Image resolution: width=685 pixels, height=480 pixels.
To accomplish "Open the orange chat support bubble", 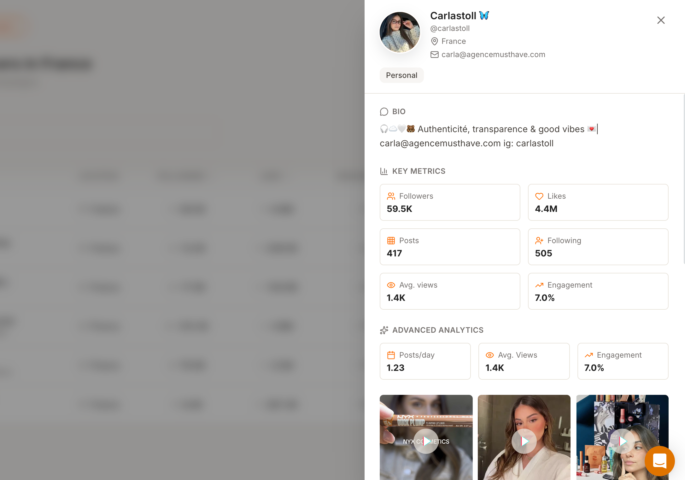I will 659,461.
